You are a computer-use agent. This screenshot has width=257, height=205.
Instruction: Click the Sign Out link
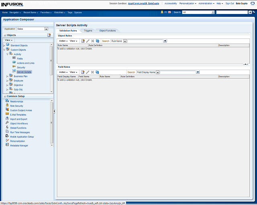pyautogui.click(x=230, y=3)
